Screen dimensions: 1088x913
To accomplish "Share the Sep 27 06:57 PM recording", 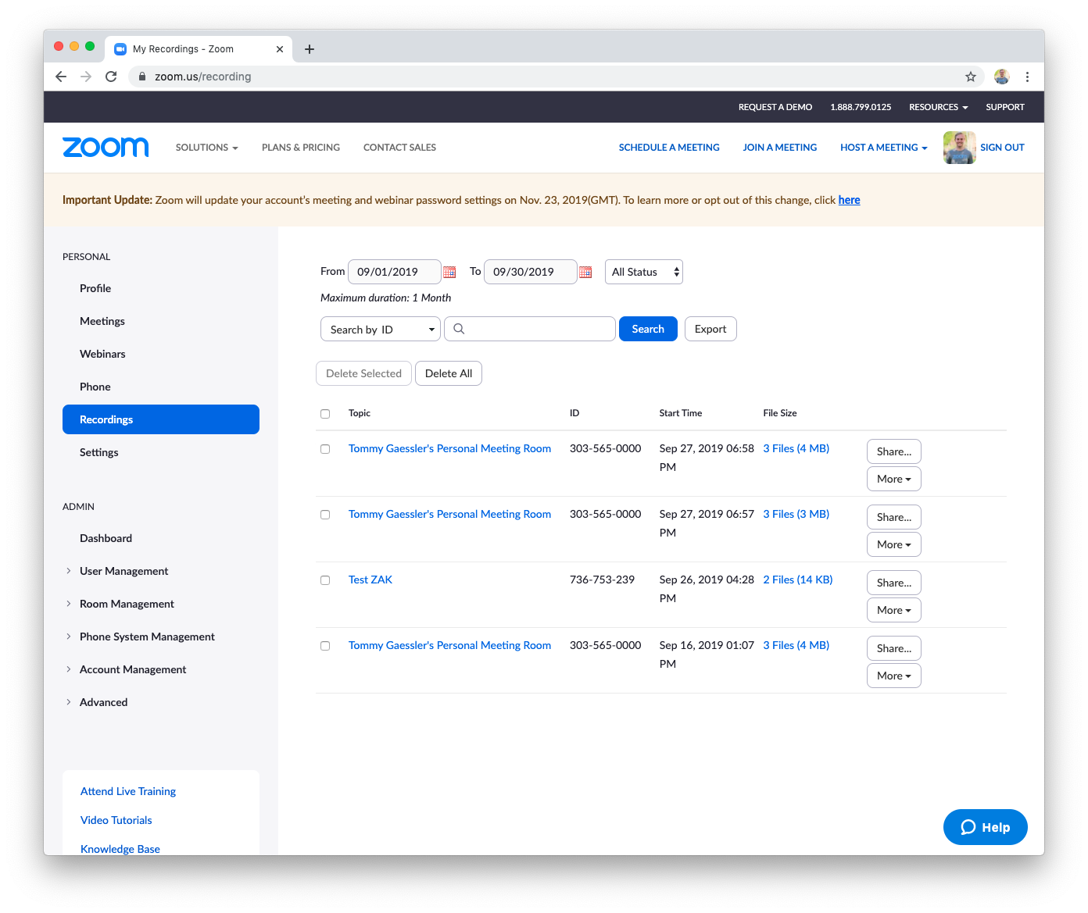I will tap(894, 517).
